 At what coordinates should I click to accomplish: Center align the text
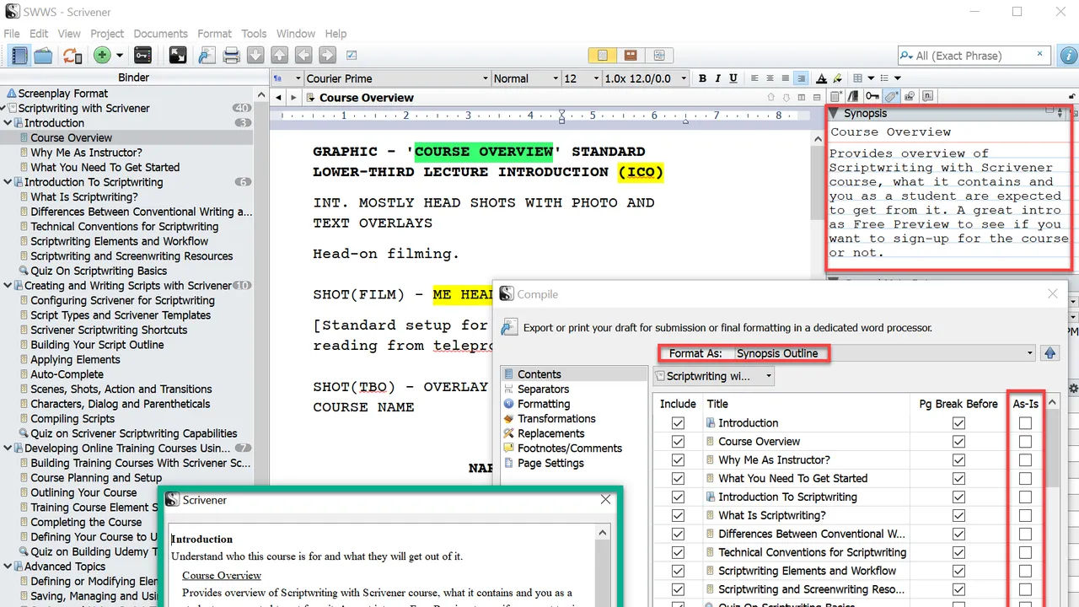(x=770, y=78)
